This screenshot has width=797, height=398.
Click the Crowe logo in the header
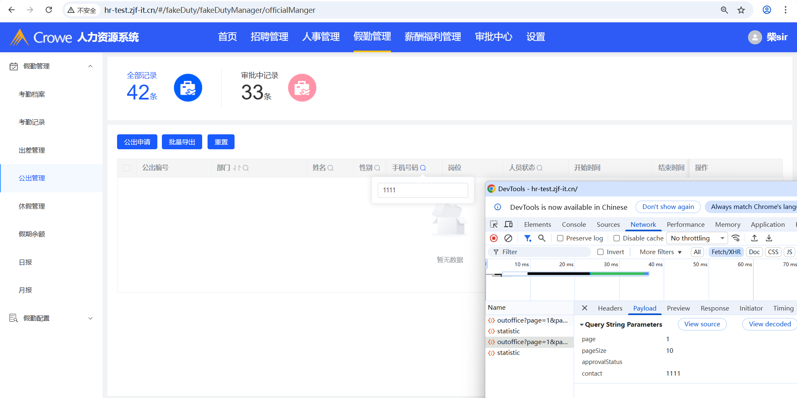(x=41, y=37)
